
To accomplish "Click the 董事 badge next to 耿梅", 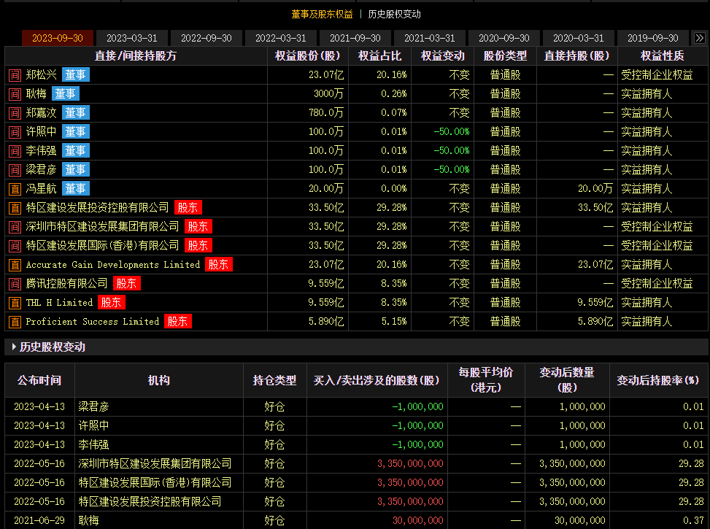I will pos(64,93).
